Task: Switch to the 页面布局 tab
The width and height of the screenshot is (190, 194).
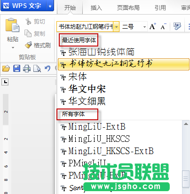Action: [x=128, y=8]
